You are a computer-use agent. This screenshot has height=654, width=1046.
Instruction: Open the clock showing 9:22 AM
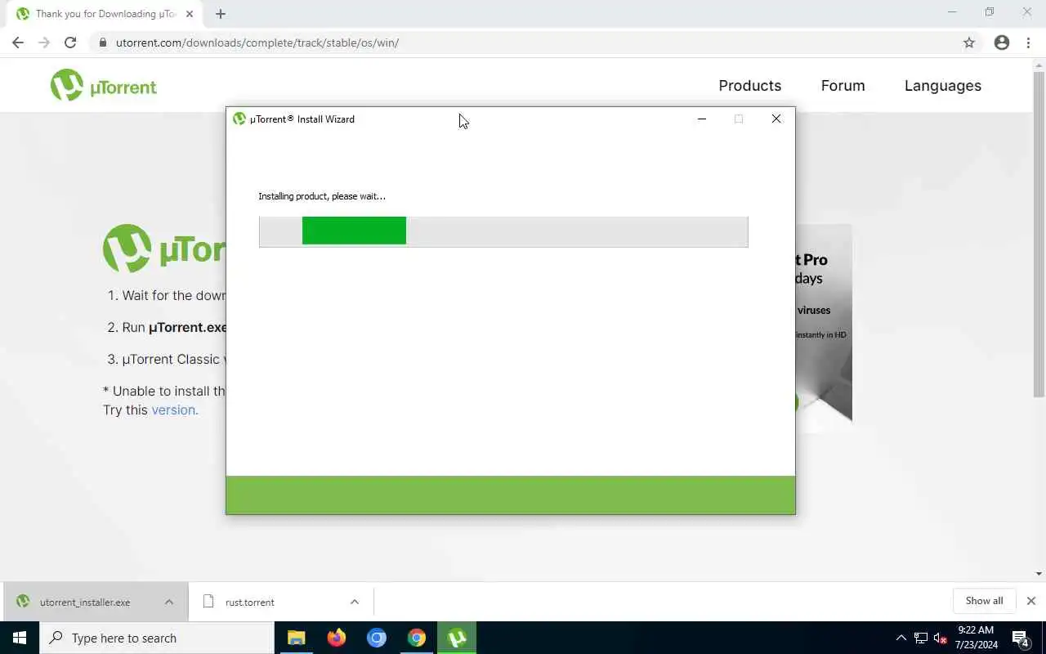pos(976,638)
